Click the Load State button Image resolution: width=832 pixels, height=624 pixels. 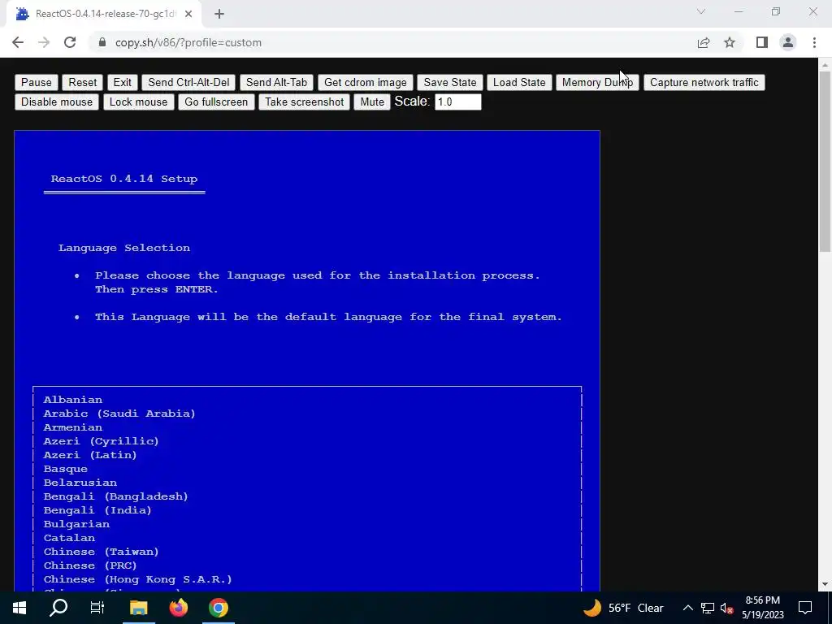pyautogui.click(x=519, y=82)
